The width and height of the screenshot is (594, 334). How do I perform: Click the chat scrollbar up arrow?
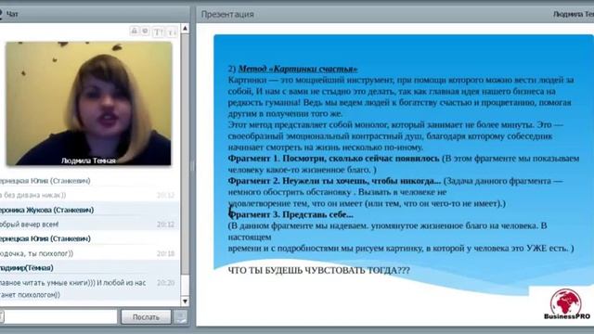[x=185, y=28]
